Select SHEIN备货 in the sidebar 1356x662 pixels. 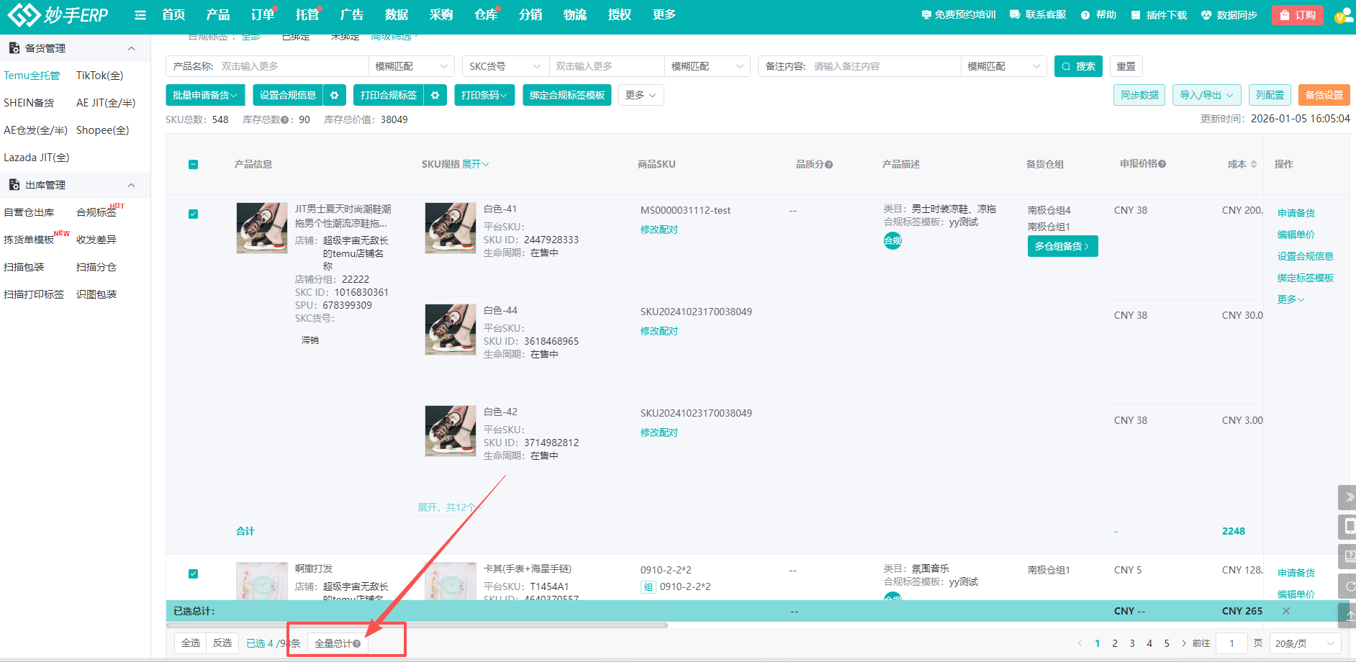point(29,103)
